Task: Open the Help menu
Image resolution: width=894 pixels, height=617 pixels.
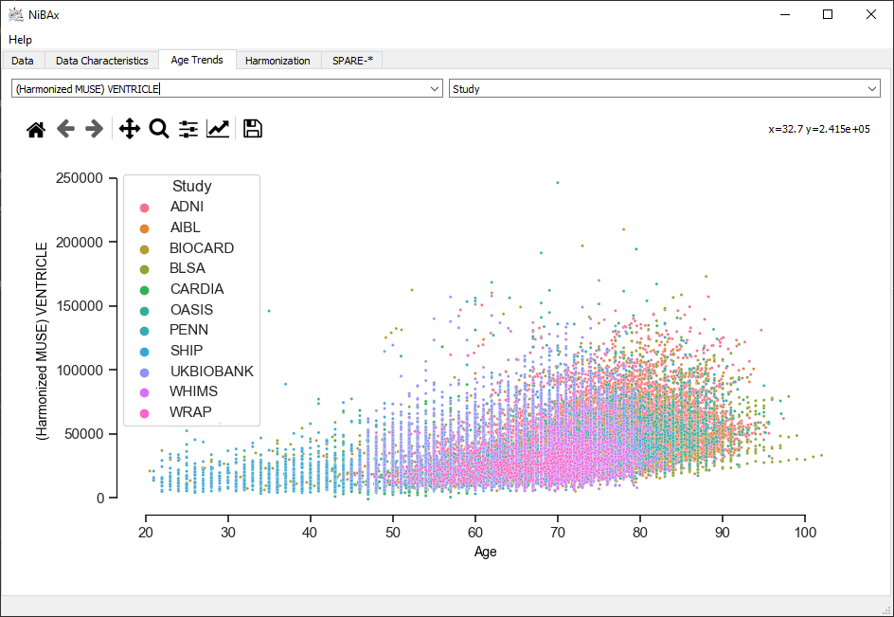Action: (20, 40)
